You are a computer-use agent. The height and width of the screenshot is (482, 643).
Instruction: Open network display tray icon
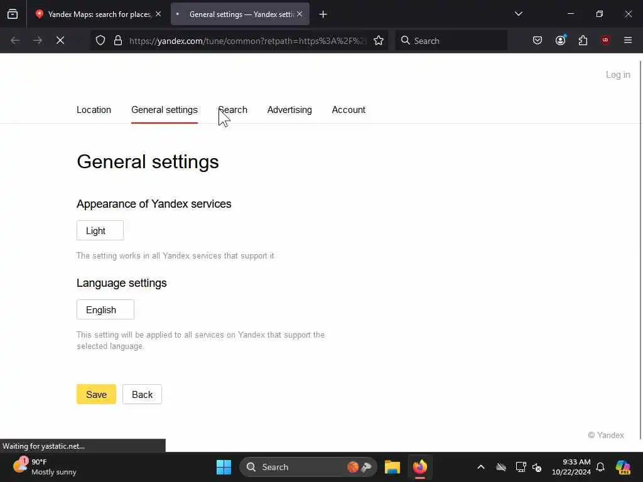click(521, 467)
